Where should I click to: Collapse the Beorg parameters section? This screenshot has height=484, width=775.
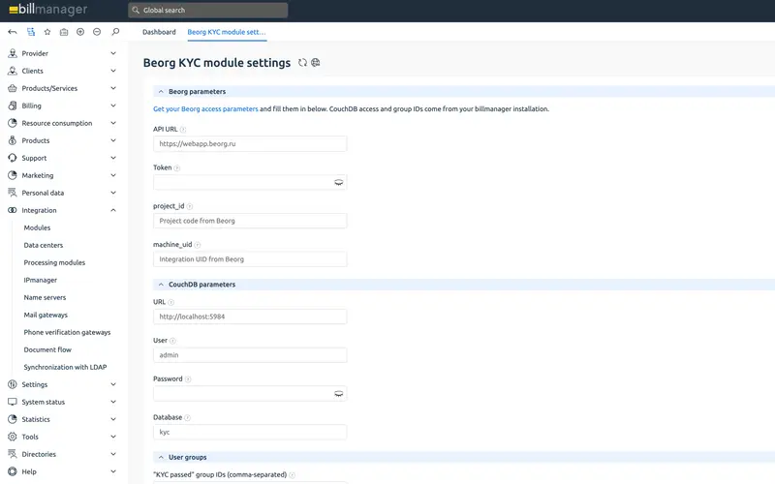tap(161, 91)
